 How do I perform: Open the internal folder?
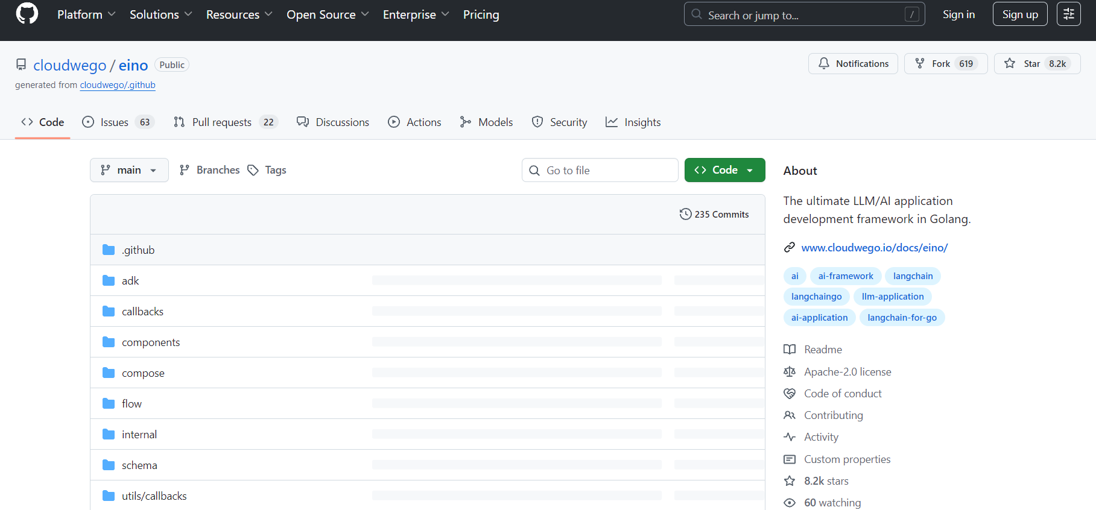click(x=139, y=435)
